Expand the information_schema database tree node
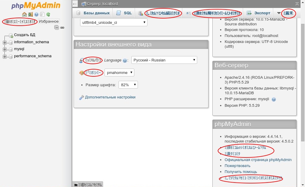This screenshot has width=305, height=187. (5, 42)
